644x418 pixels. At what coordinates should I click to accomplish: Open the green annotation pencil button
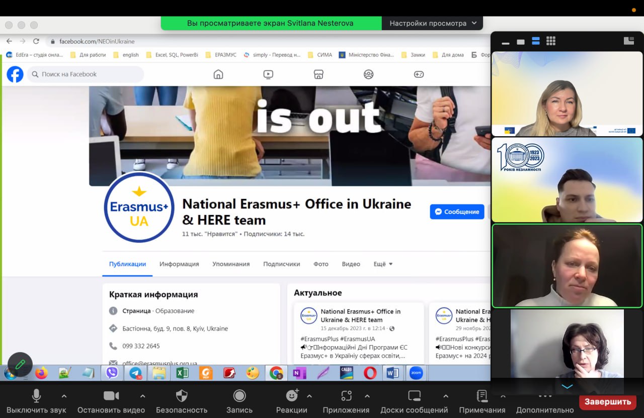tap(20, 365)
